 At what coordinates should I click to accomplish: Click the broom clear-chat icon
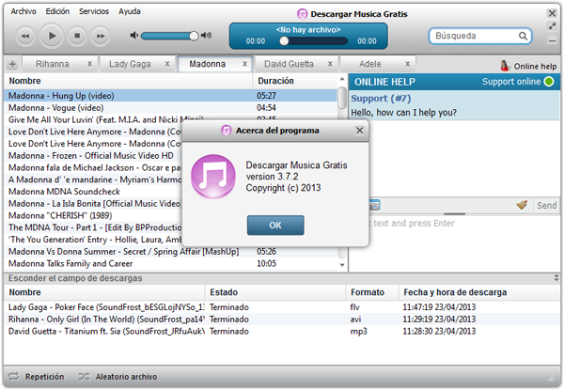[x=522, y=205]
